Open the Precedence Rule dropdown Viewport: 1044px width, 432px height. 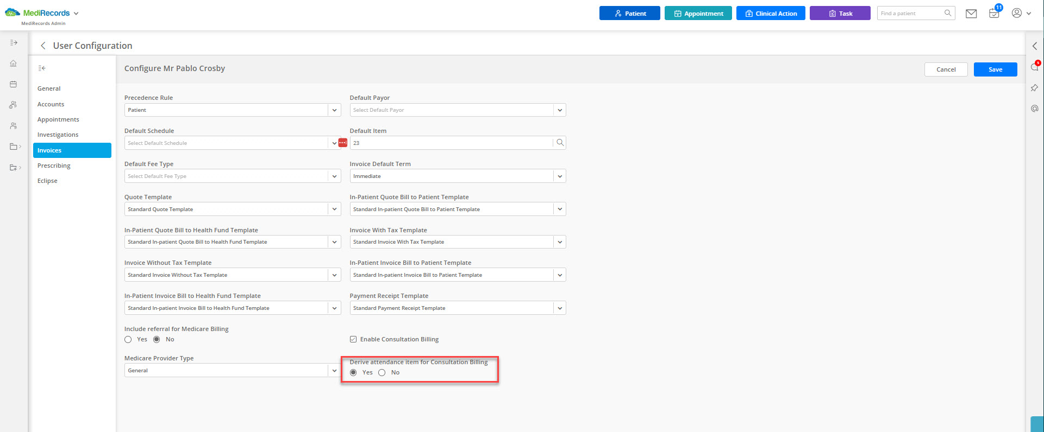click(233, 110)
